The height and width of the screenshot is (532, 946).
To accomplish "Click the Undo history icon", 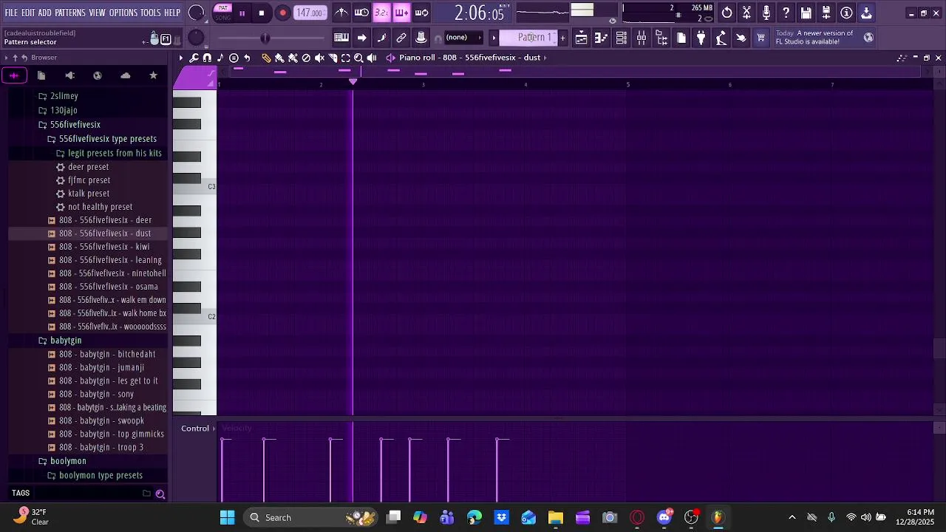I will click(727, 13).
